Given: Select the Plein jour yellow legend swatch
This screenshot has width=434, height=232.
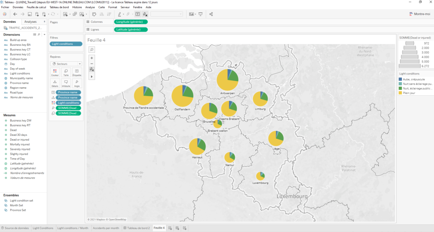Looking at the screenshot, I should click(400, 93).
